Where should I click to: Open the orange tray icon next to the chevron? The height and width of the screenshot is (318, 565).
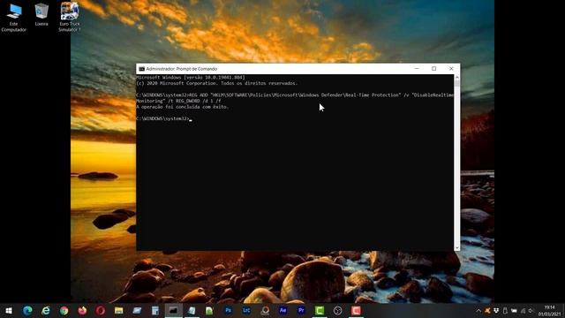pyautogui.click(x=487, y=310)
